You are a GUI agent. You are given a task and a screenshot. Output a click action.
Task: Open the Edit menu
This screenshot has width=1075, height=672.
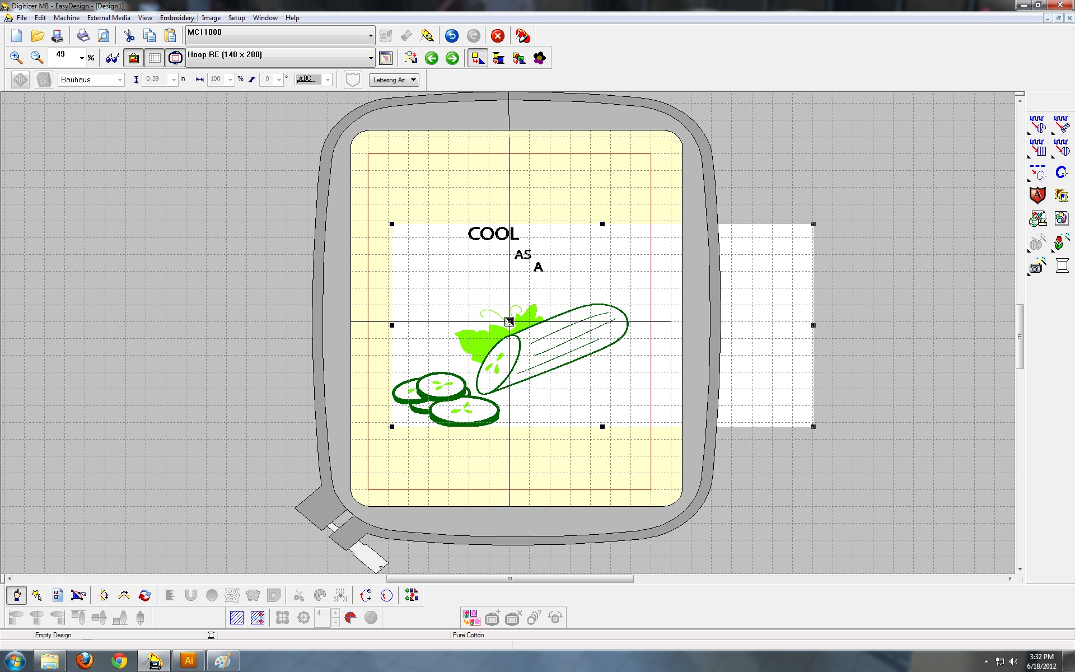coord(40,18)
